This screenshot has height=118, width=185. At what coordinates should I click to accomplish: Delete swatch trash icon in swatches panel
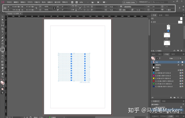181,97
